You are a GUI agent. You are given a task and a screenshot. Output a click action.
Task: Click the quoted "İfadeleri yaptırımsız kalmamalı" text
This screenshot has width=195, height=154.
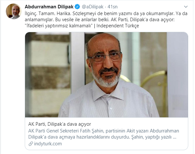coord(59,26)
